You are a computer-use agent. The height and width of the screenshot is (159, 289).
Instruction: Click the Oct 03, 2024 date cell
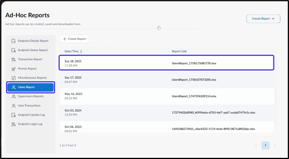73,111
